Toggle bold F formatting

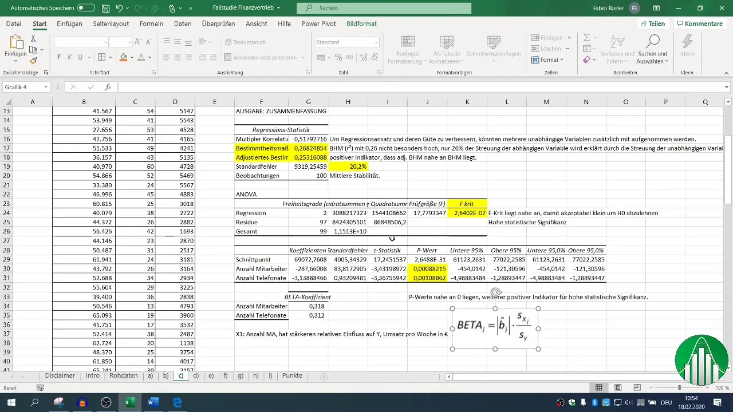point(59,57)
